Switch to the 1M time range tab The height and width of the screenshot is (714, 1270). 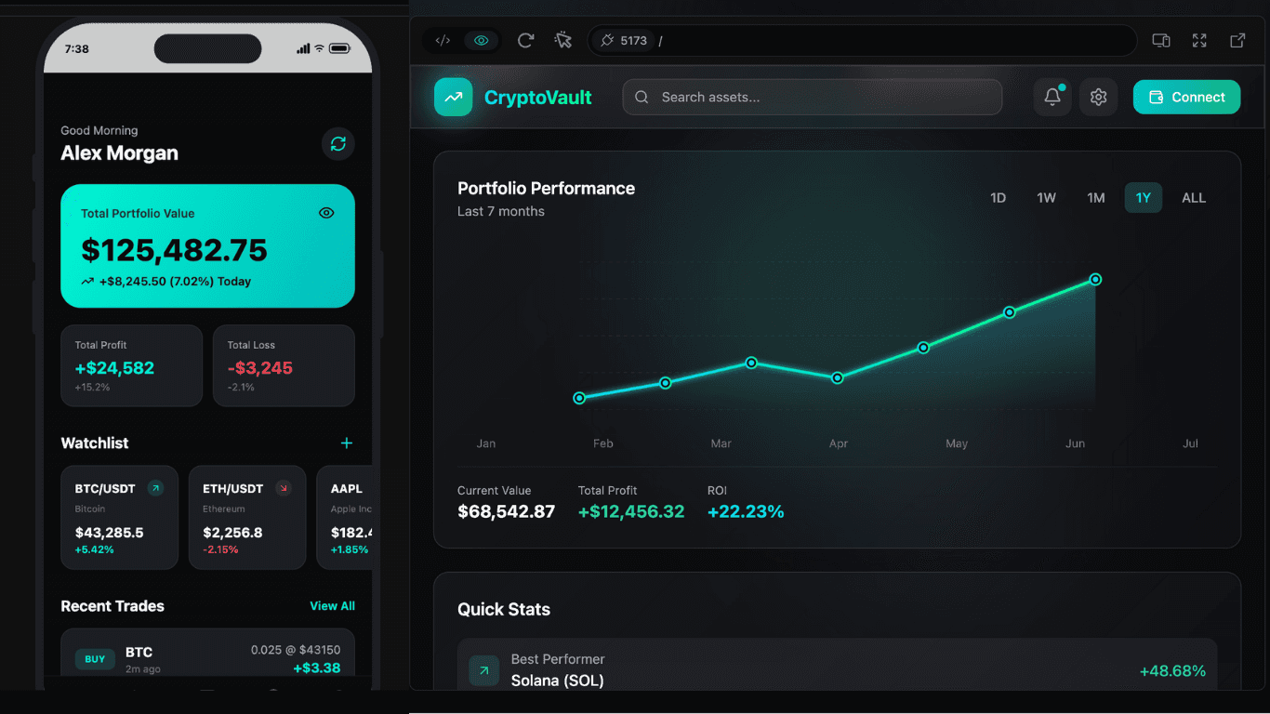pyautogui.click(x=1095, y=197)
